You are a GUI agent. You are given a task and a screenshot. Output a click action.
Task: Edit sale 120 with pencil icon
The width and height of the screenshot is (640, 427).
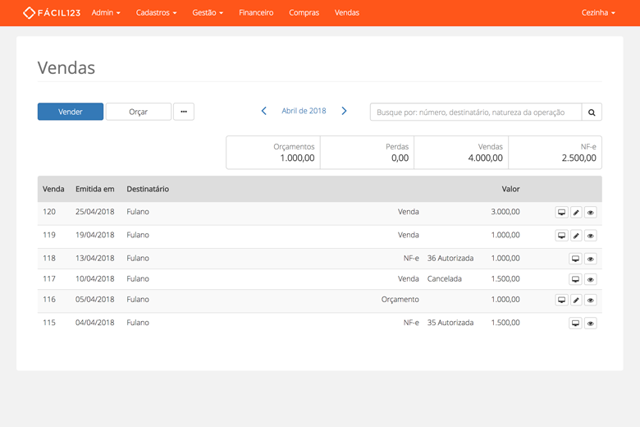(576, 213)
